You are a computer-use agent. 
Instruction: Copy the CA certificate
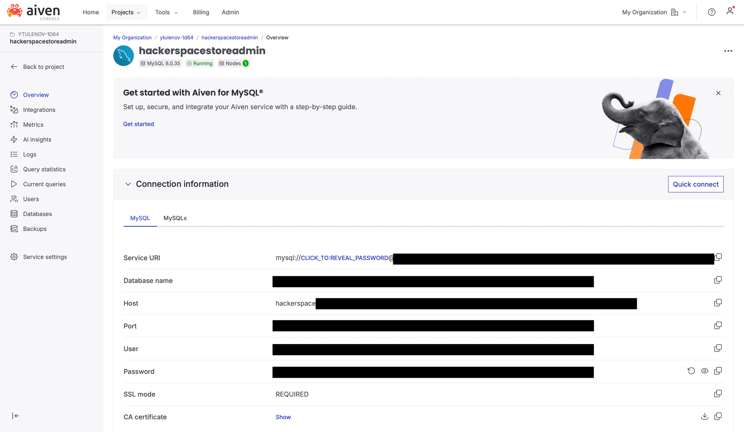[718, 417]
